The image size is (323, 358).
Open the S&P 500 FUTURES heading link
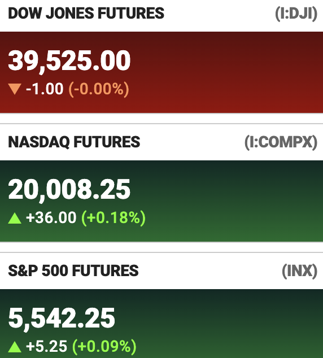[x=73, y=270]
